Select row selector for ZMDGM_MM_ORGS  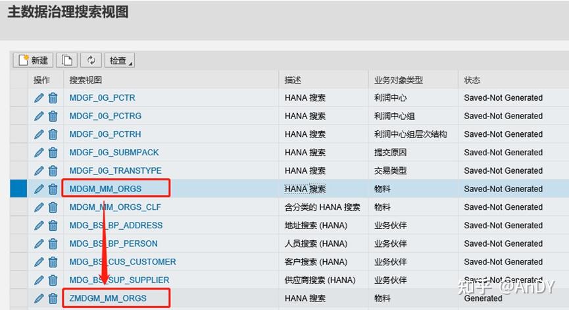click(x=18, y=298)
